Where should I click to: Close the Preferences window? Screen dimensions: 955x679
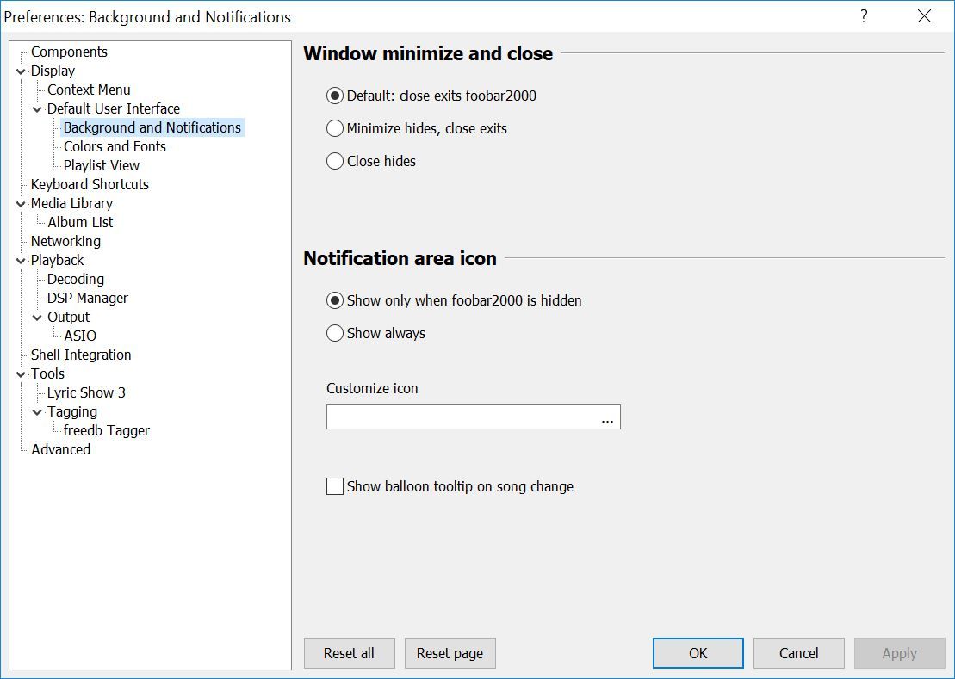coord(924,16)
